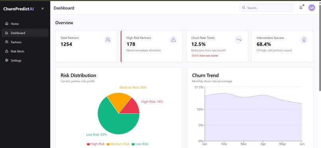Select the Churn Rate Trend value 12.5%

pos(198,44)
